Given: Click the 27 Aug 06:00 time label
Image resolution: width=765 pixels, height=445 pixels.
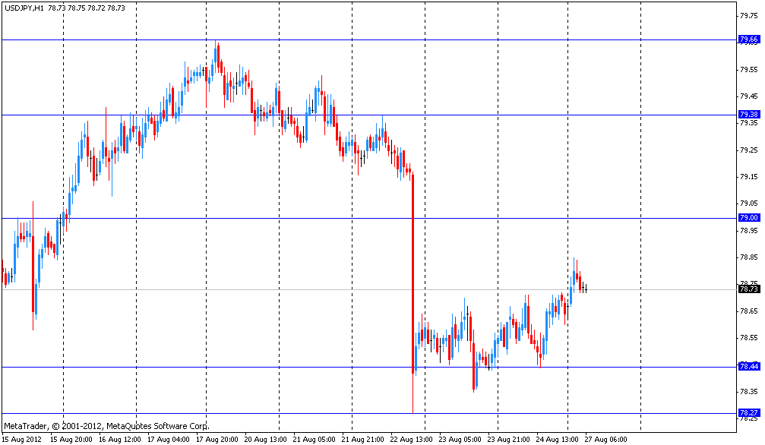Looking at the screenshot, I should click(607, 439).
